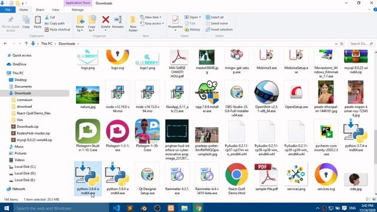The width and height of the screenshot is (377, 212).
Task: Click the taskbar Search the web box
Action: tap(61, 208)
